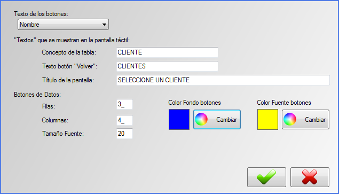Click the Filas number field
This screenshot has height=194, width=339.
124,104
